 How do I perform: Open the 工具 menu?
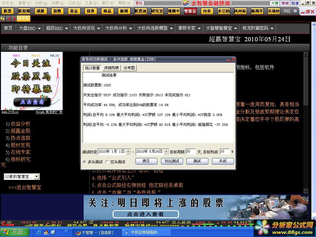click(91, 3)
